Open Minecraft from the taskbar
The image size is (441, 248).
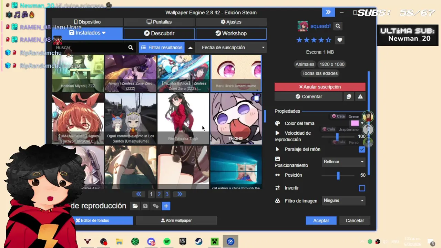coord(215,242)
